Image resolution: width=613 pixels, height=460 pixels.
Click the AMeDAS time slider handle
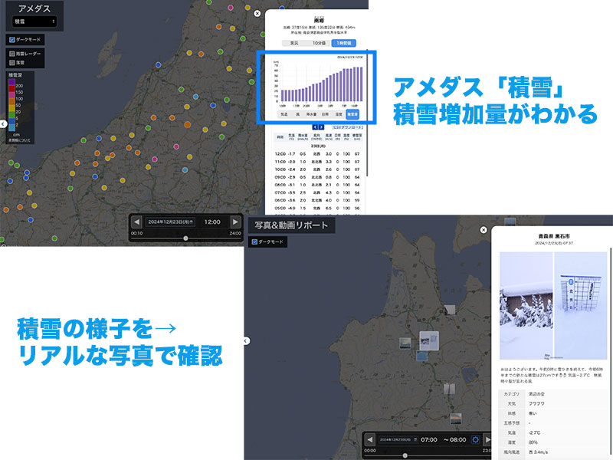click(185, 238)
